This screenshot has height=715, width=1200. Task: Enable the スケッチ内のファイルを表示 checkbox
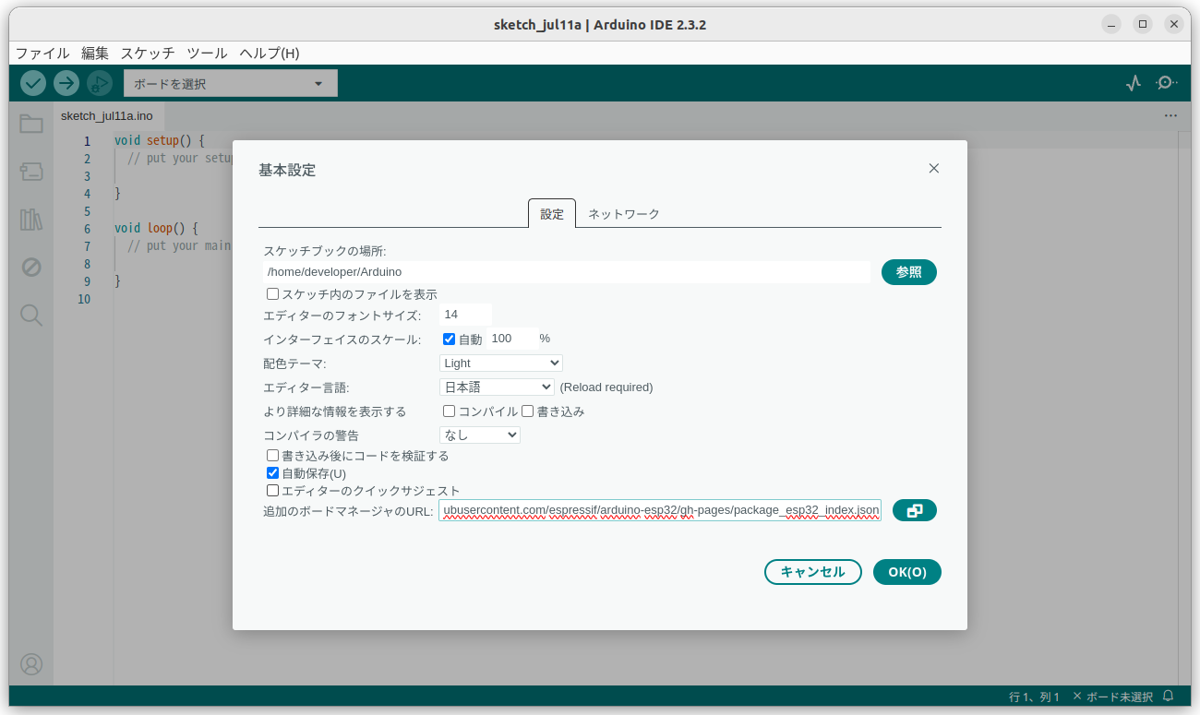click(x=272, y=293)
